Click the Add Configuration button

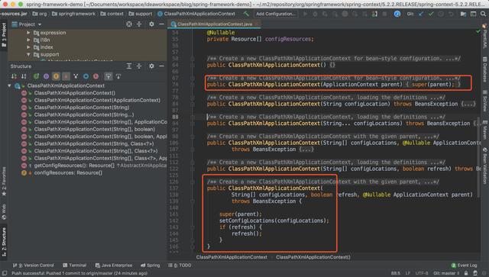(x=275, y=14)
